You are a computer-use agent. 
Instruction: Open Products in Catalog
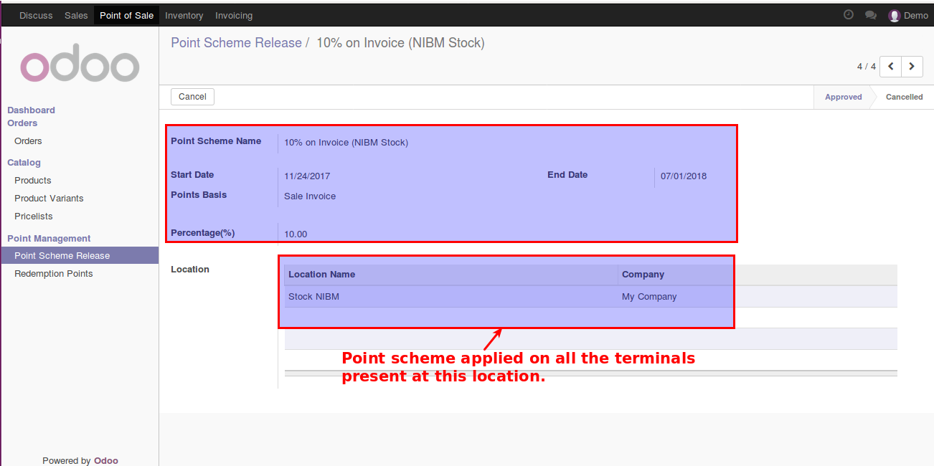click(33, 181)
